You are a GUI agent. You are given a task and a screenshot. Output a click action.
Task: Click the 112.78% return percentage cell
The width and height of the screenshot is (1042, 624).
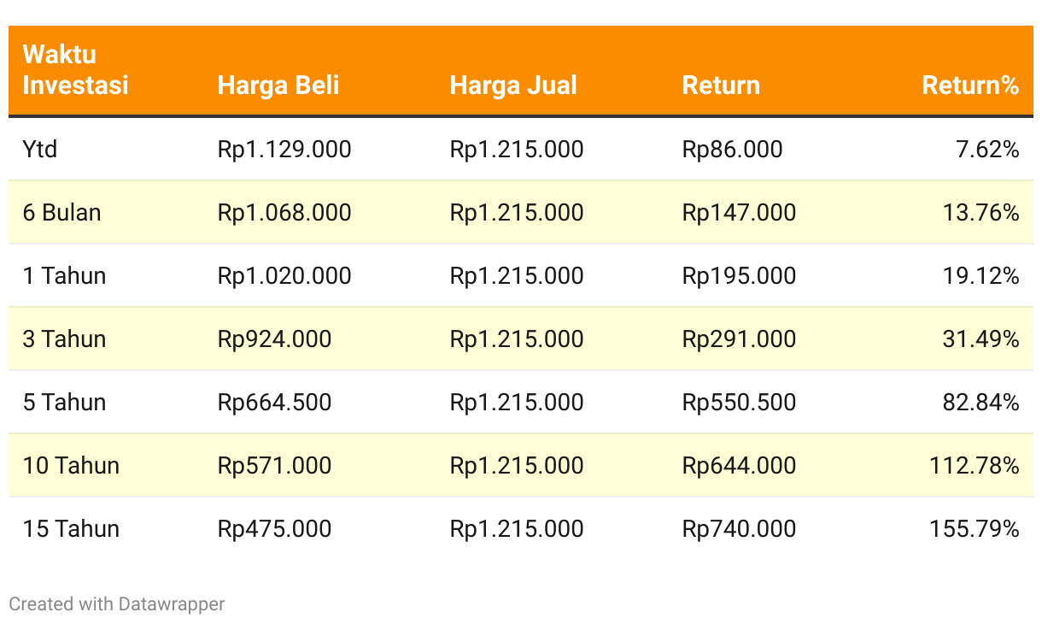[x=974, y=466]
